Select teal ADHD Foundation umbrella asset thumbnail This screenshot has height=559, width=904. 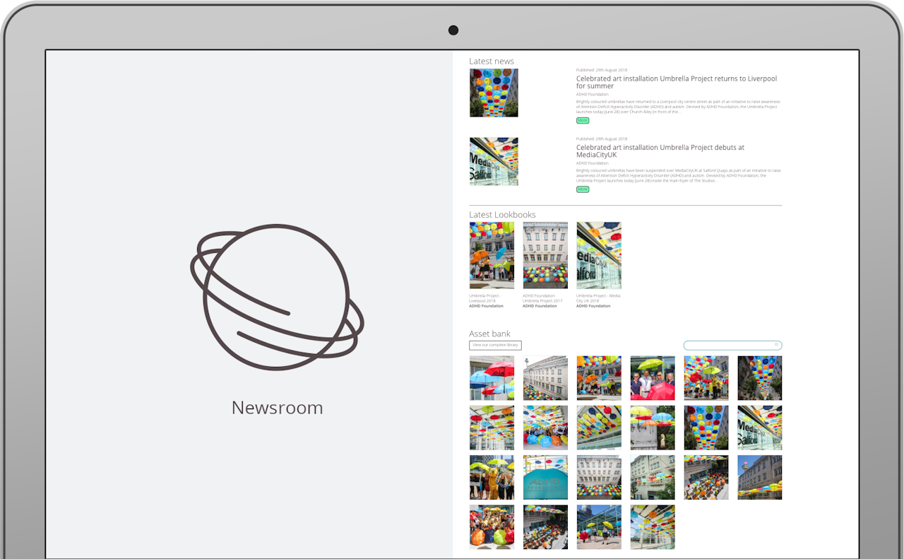545,477
